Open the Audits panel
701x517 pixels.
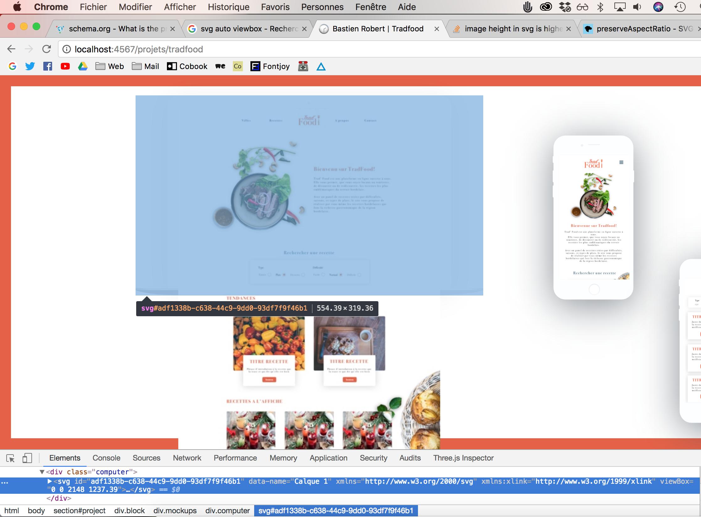pyautogui.click(x=410, y=458)
